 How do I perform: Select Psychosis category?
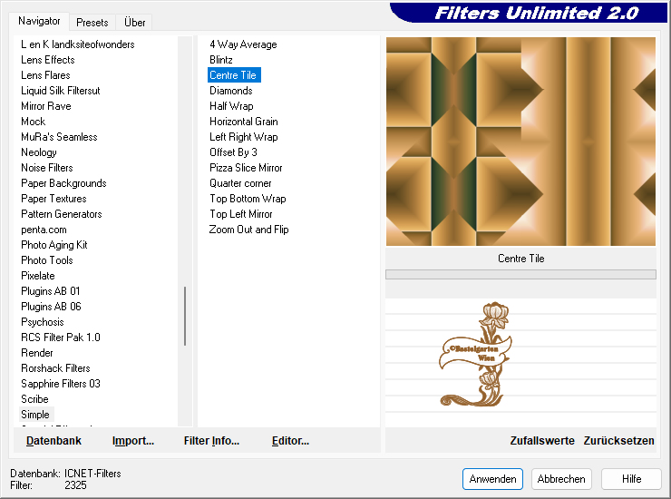[x=42, y=322]
